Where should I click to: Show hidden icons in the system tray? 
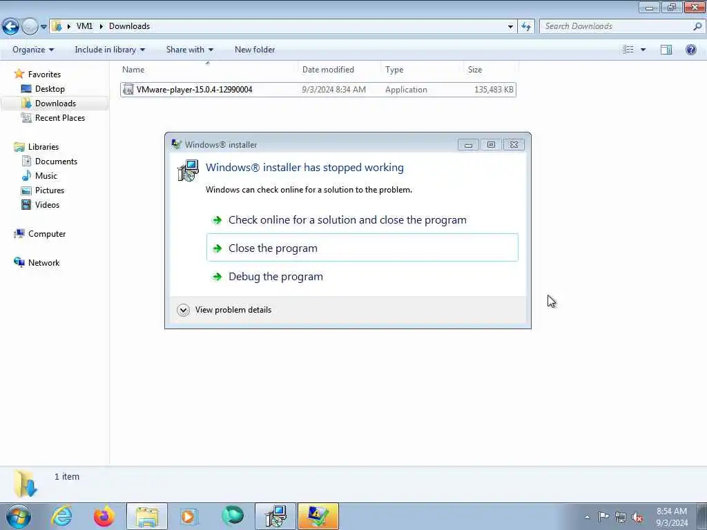tap(587, 517)
